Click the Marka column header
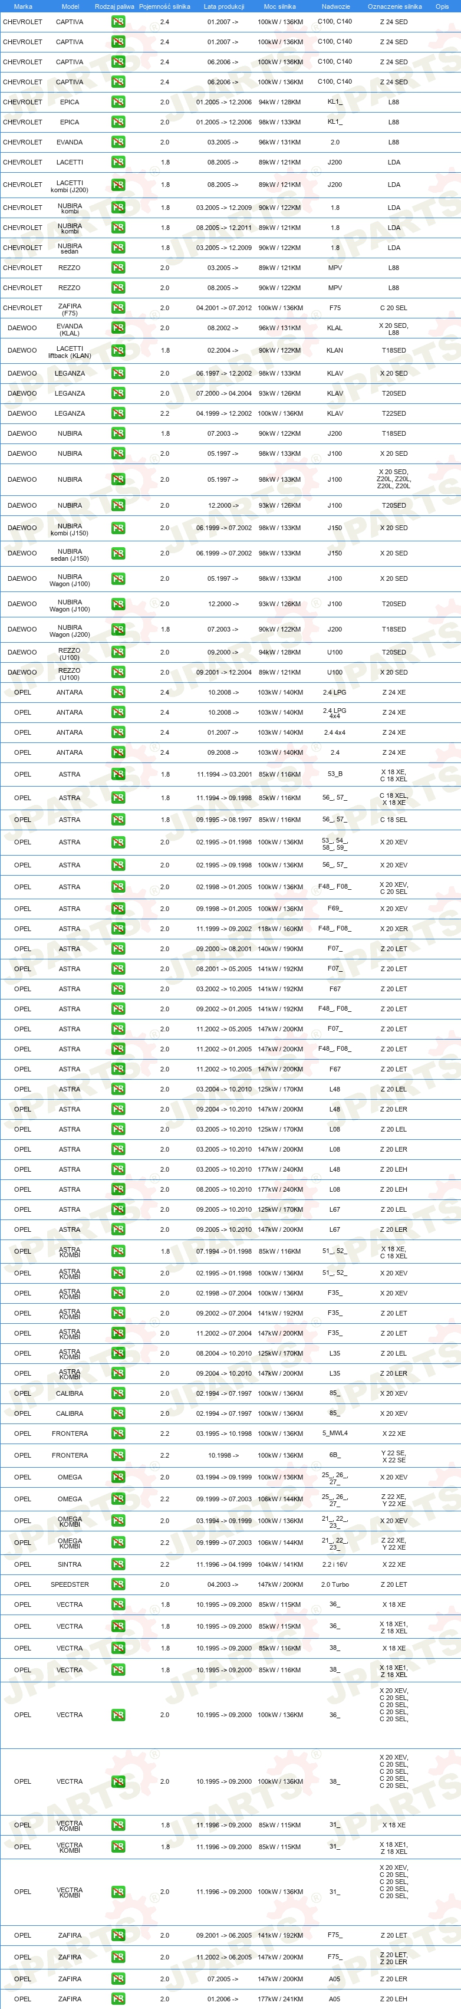 (24, 6)
